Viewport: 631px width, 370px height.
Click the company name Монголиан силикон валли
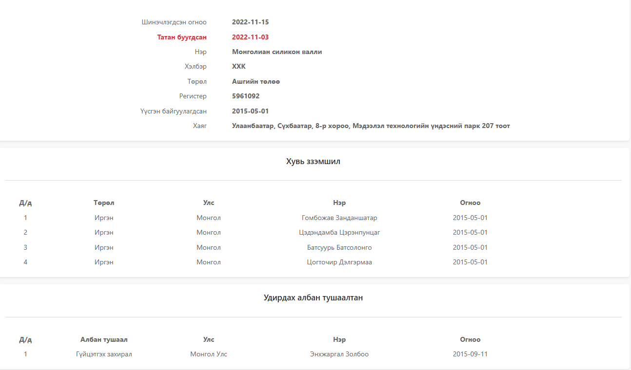(276, 52)
